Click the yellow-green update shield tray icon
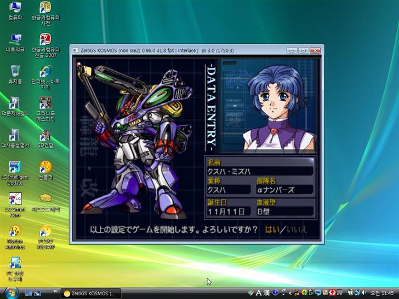The width and height of the screenshot is (399, 299). [304, 293]
